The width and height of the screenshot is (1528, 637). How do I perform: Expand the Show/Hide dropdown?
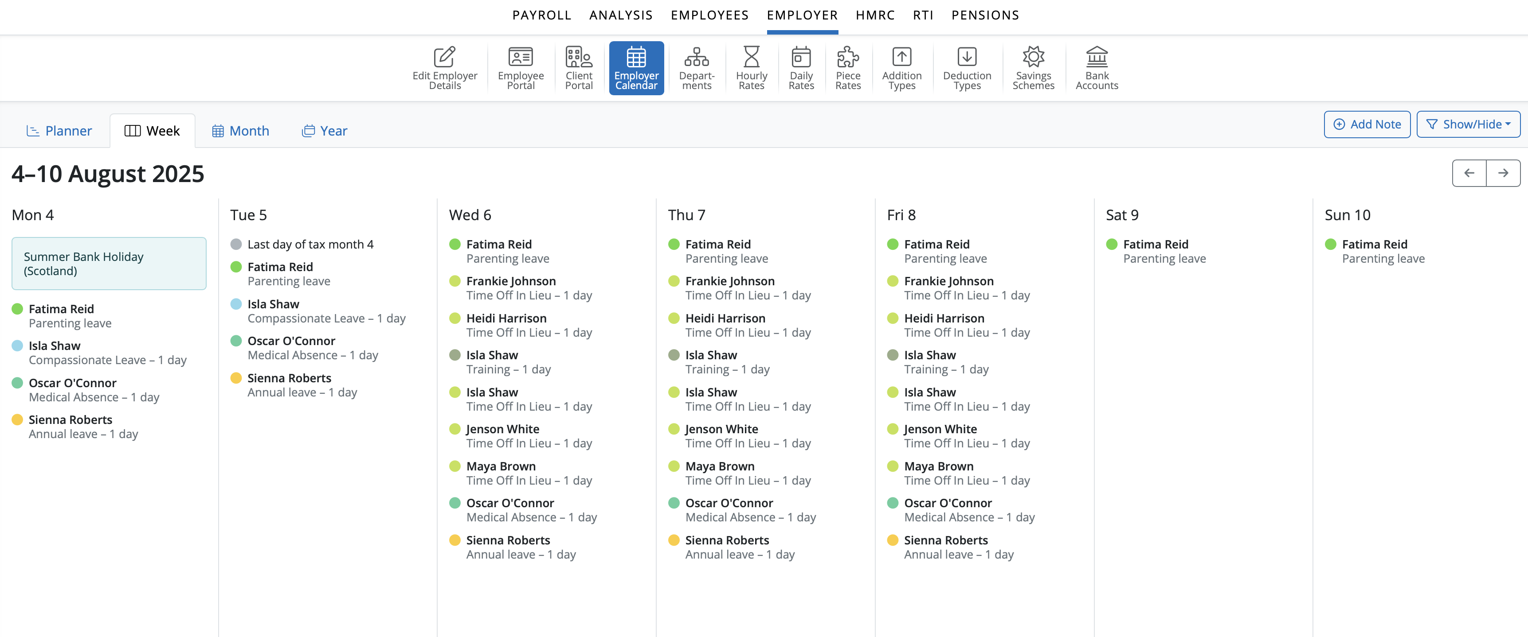1468,124
